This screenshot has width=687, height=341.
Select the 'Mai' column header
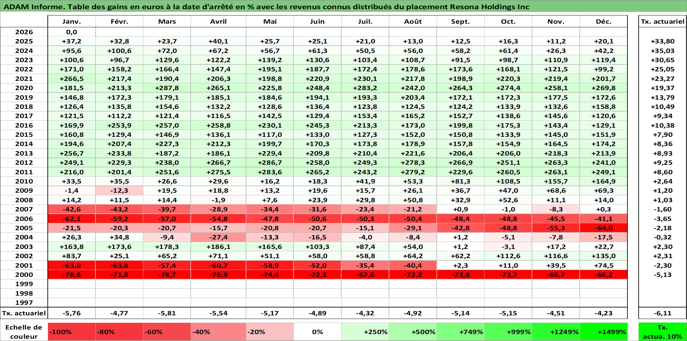(x=270, y=21)
